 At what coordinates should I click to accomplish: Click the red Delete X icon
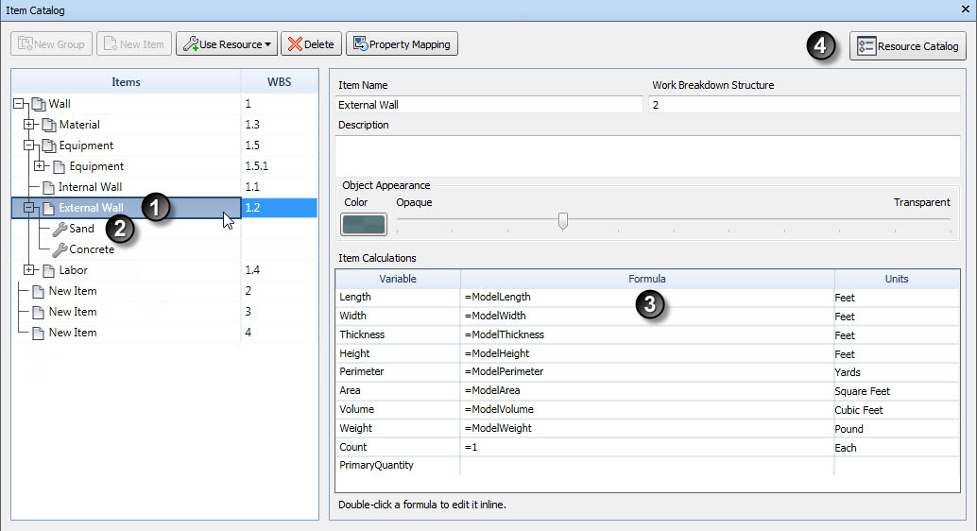click(x=295, y=44)
